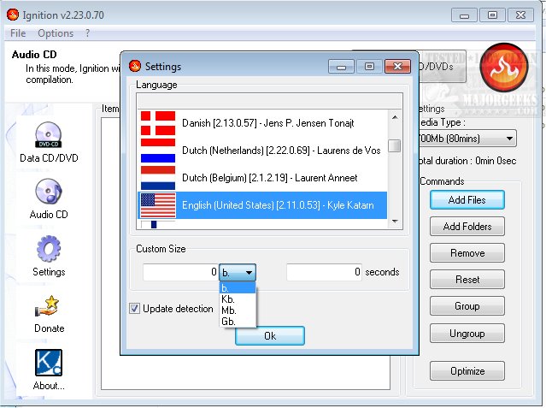Toggle the Update detection checkbox
Image resolution: width=546 pixels, height=408 pixels.
134,308
